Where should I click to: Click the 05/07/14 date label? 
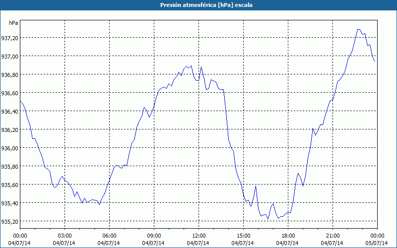(x=377, y=243)
